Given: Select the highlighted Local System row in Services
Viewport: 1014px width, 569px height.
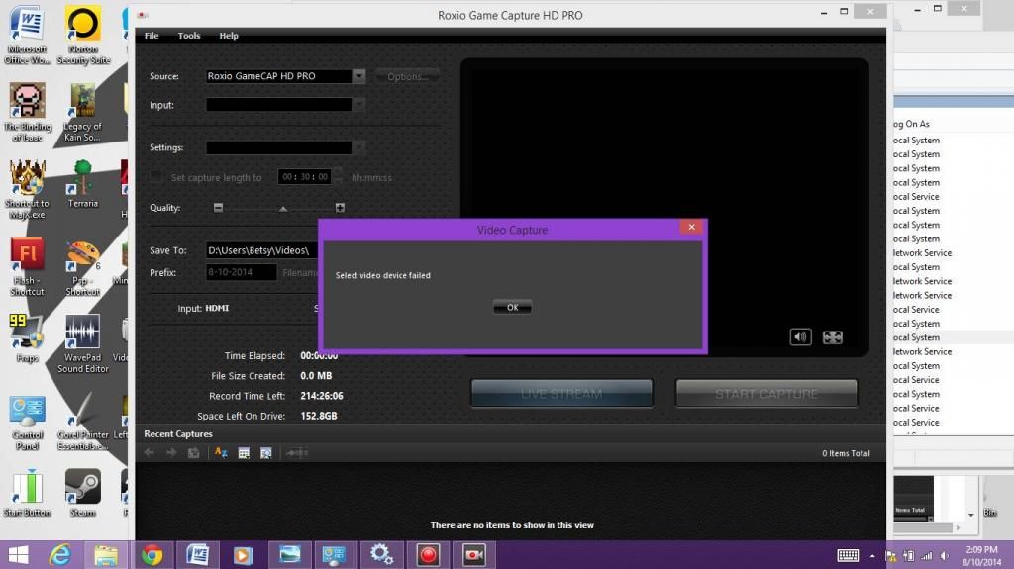Looking at the screenshot, I should coord(916,337).
